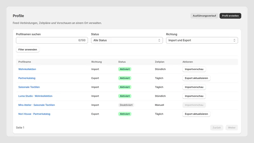Click Export direction in Nori House row
254x143 pixels.
pyautogui.click(x=95, y=114)
